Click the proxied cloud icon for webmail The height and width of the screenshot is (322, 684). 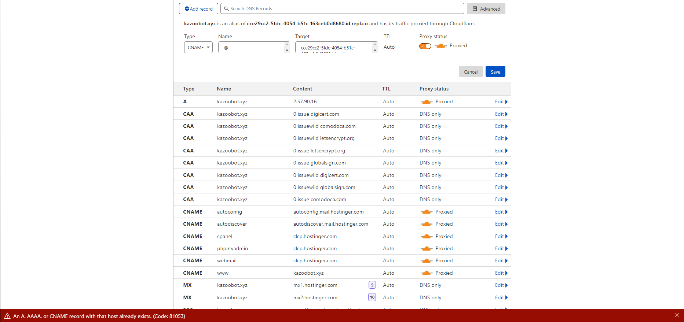click(x=427, y=260)
